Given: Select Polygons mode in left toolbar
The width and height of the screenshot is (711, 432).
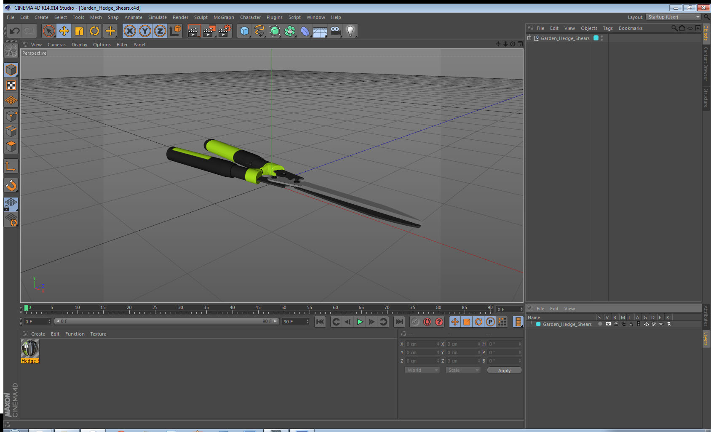Looking at the screenshot, I should pos(11,147).
